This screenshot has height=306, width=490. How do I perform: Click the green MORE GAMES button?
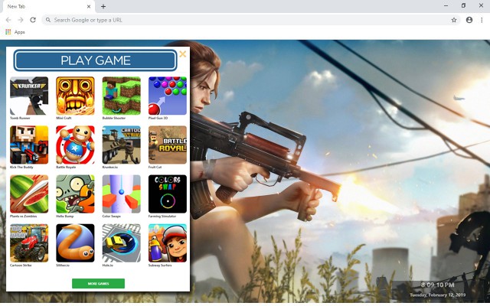pyautogui.click(x=99, y=284)
